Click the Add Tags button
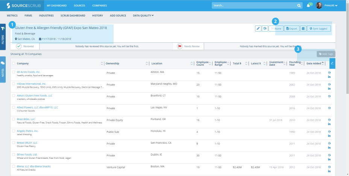Viewport: 349px width, 176px height. pyautogui.click(x=326, y=54)
